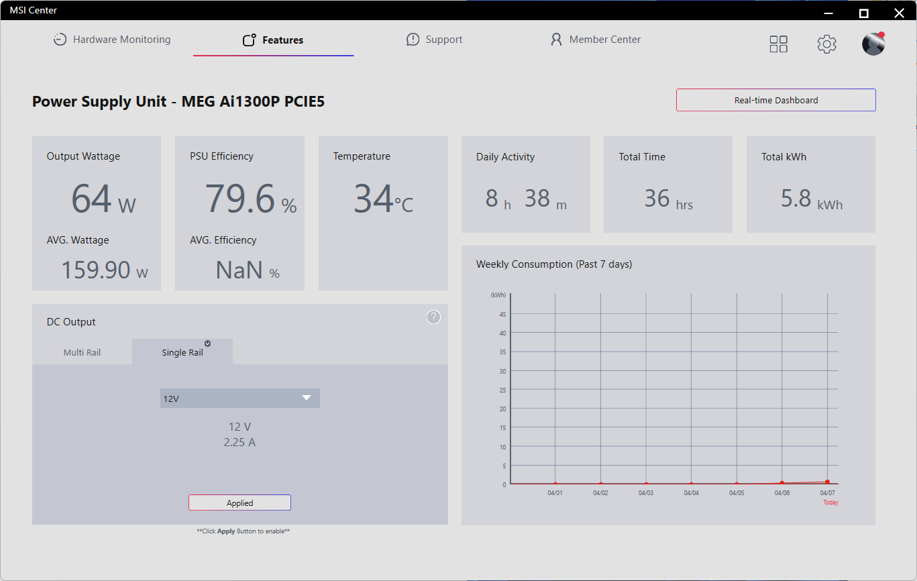Click the 04/07 data point on chart
917x581 pixels.
pos(827,482)
